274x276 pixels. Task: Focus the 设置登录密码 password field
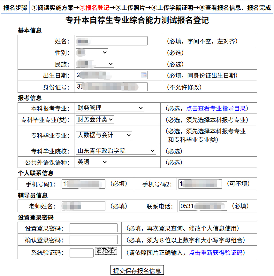(94, 228)
